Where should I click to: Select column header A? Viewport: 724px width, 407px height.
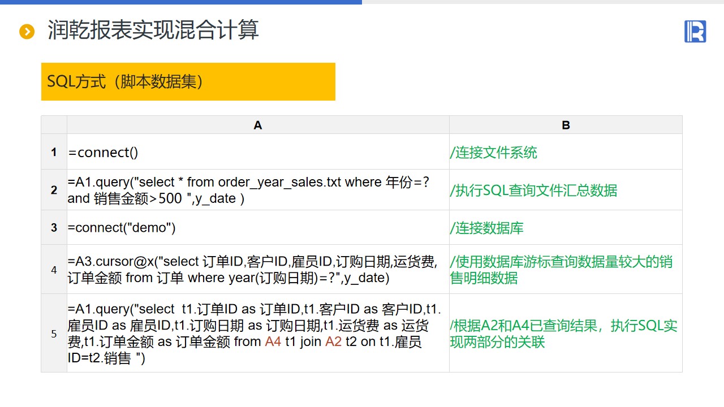point(258,125)
